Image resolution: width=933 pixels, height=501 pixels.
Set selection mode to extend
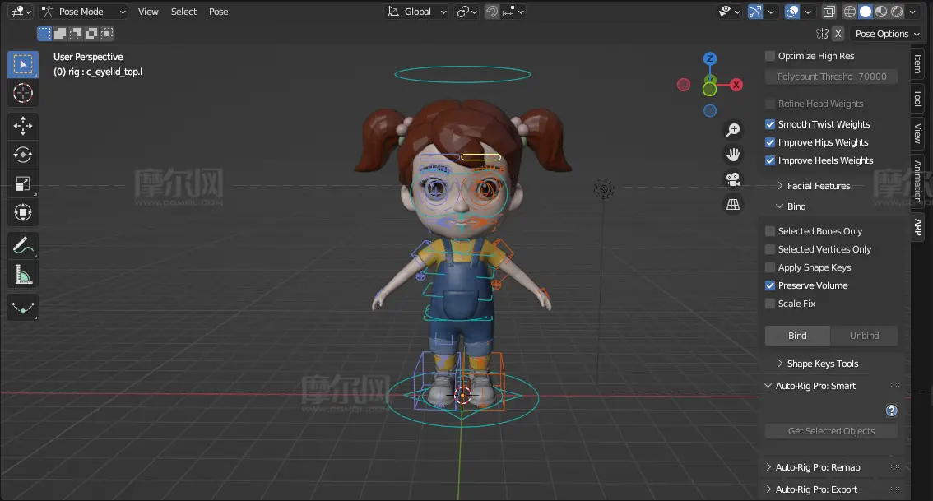pos(60,34)
